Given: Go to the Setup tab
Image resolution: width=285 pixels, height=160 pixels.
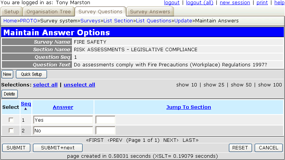Looking at the screenshot, I should pyautogui.click(x=12, y=12).
